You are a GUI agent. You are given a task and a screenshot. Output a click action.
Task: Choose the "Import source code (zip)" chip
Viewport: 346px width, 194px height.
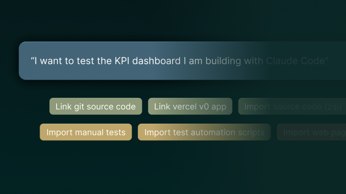click(293, 106)
